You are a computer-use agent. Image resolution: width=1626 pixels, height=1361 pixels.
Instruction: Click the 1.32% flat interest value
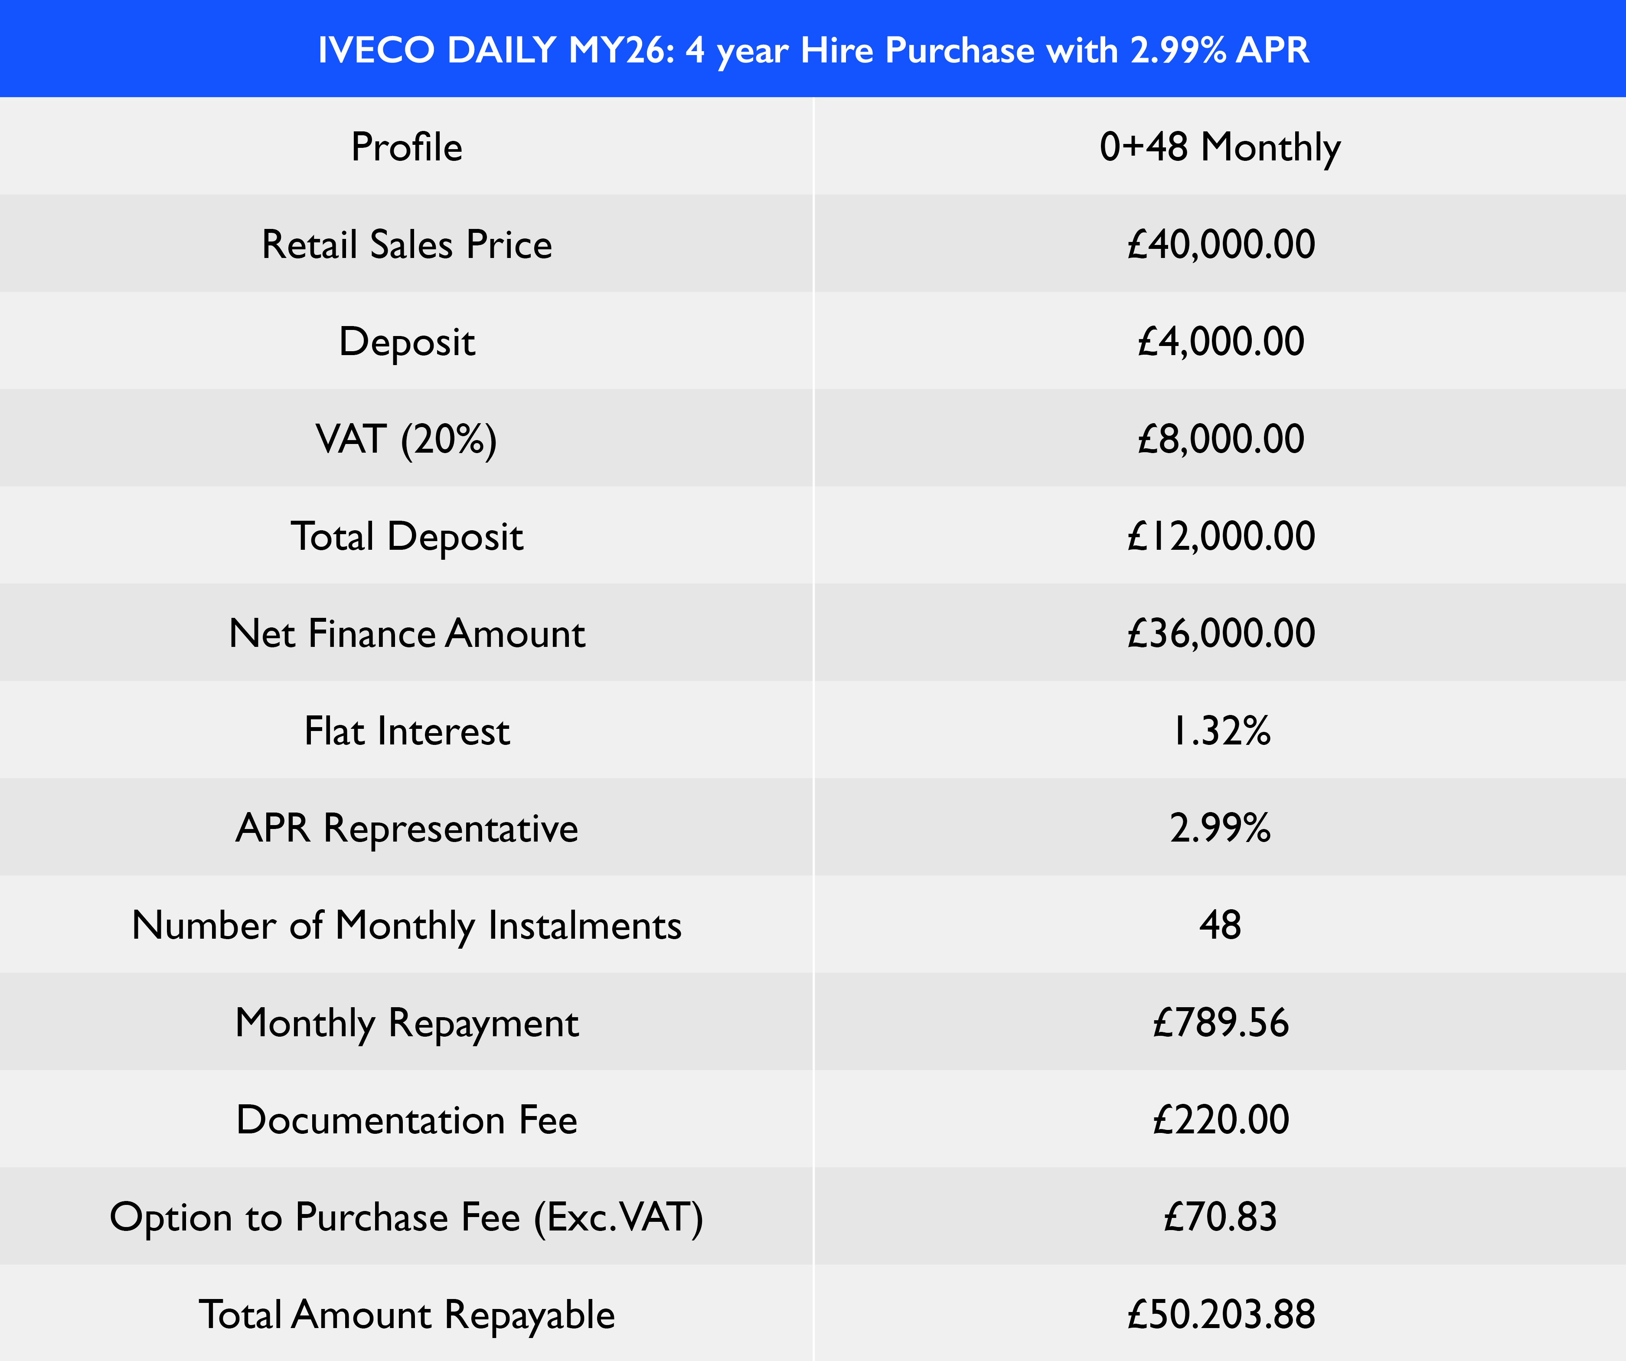[1220, 731]
